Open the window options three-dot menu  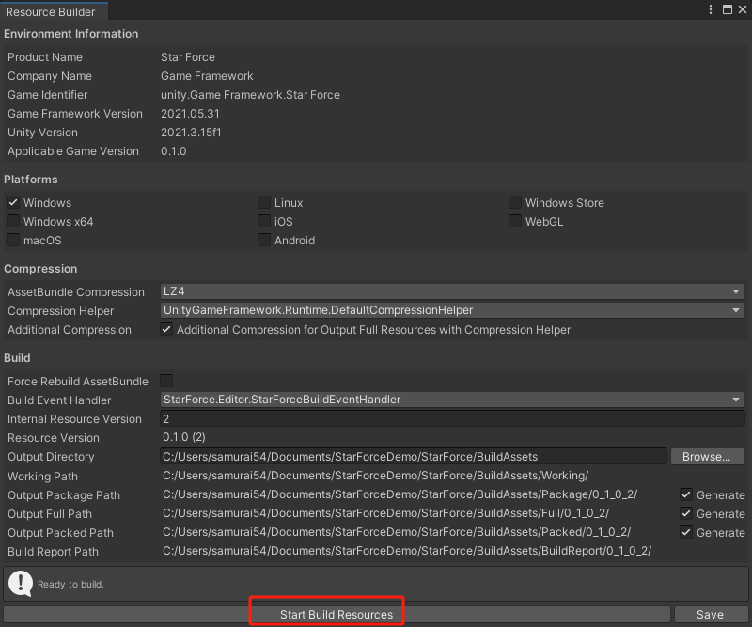pos(712,9)
